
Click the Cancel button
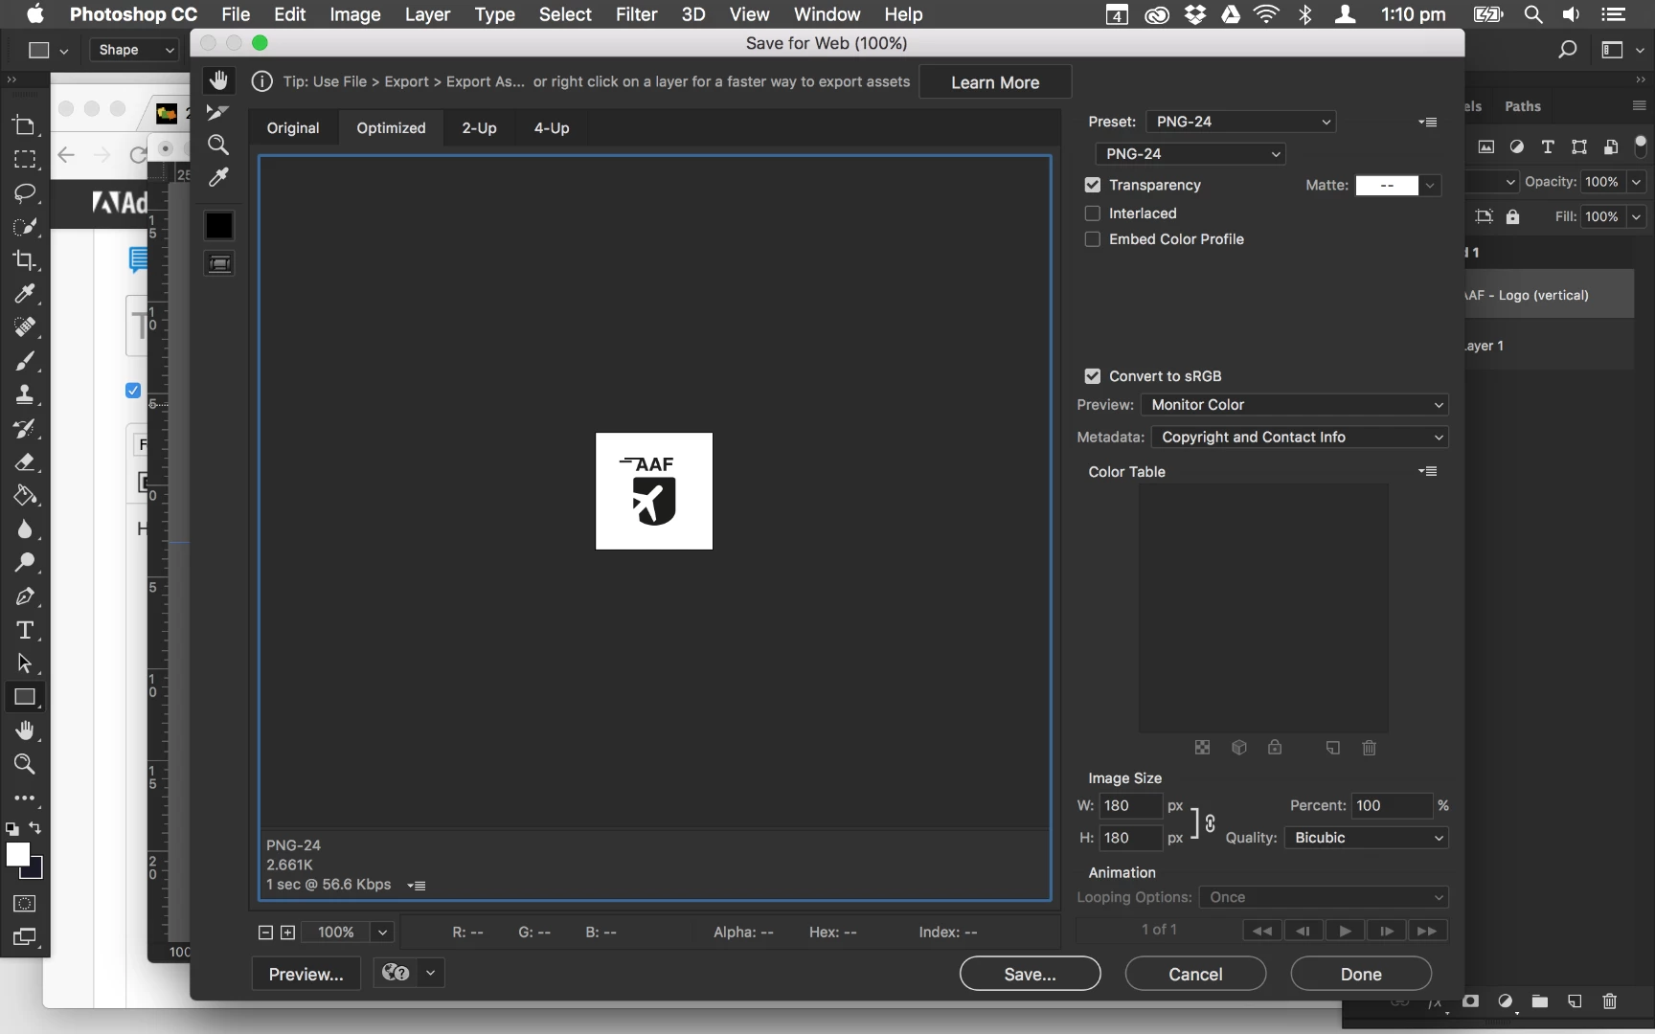click(x=1195, y=974)
